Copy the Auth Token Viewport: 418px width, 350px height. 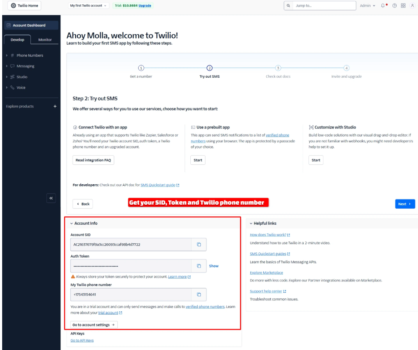click(199, 266)
